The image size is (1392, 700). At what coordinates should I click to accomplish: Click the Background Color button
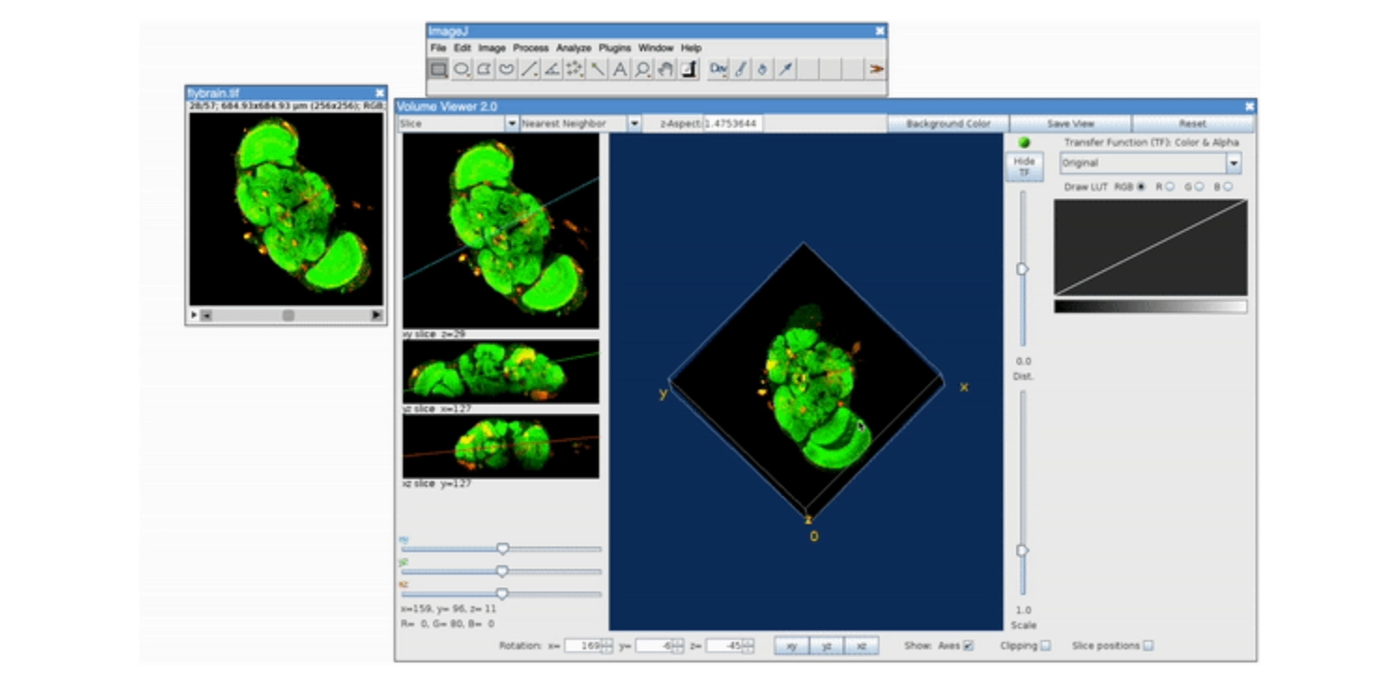(948, 123)
